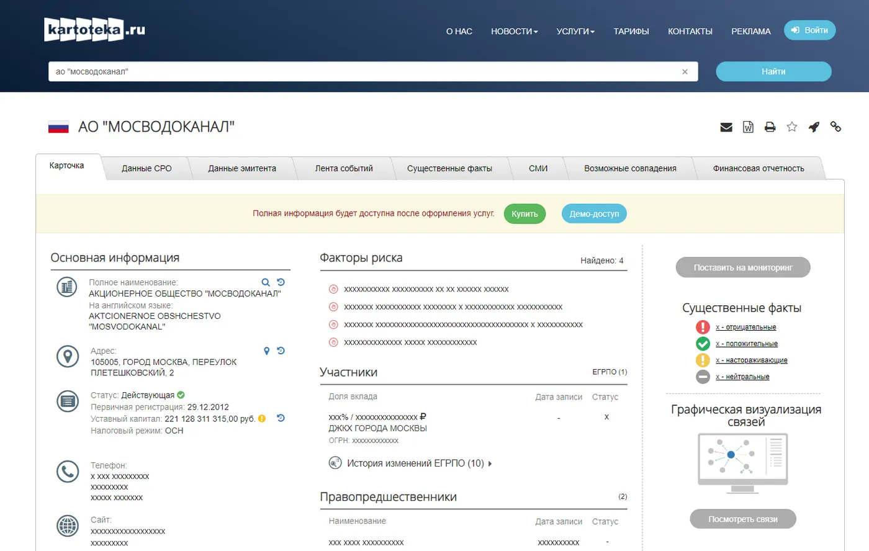The width and height of the screenshot is (869, 551).
Task: Open the ТАРИФЫ page
Action: [x=631, y=31]
